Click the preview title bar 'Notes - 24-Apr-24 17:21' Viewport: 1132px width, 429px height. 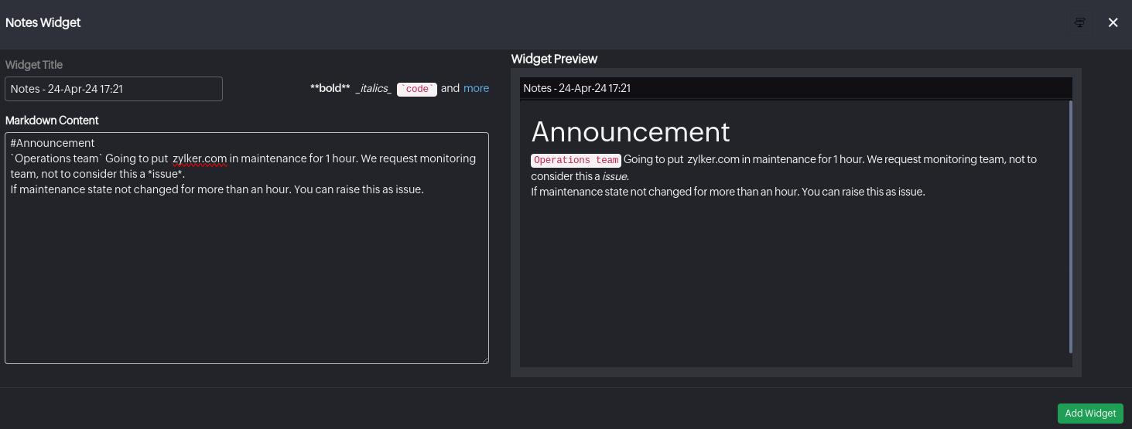[x=577, y=89]
